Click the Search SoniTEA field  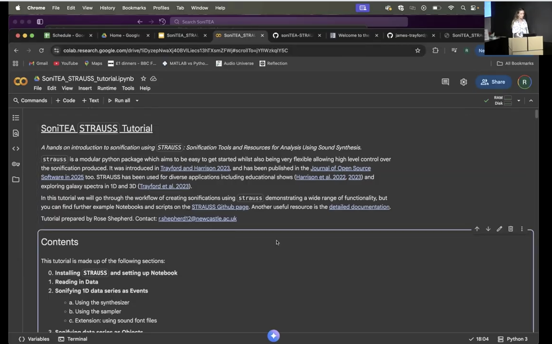[290, 22]
